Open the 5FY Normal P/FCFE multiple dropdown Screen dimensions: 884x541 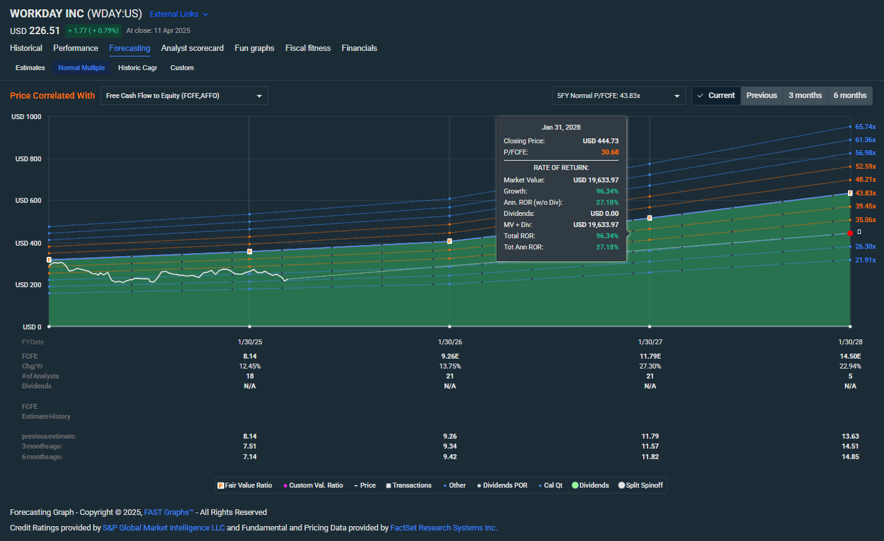tap(618, 96)
